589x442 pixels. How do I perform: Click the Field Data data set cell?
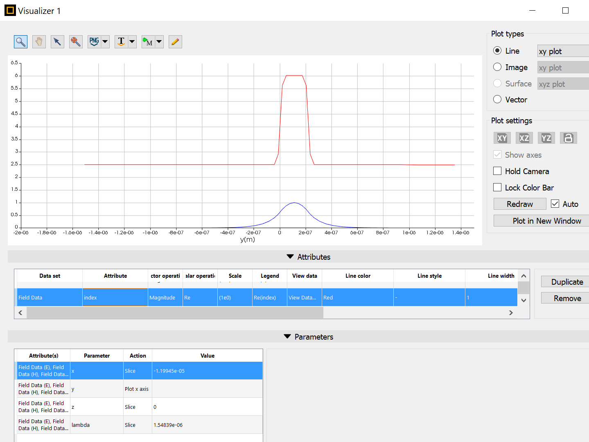pyautogui.click(x=50, y=297)
